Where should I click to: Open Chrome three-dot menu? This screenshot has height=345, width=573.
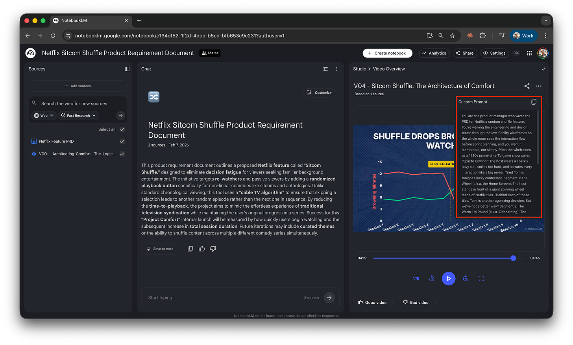[545, 36]
